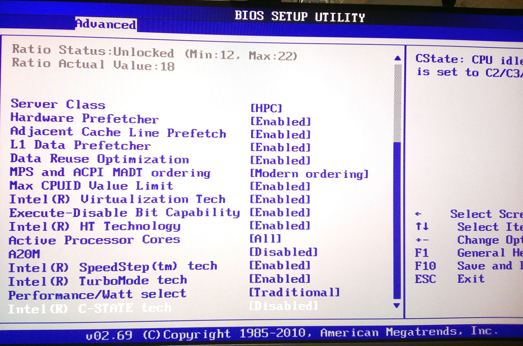
Task: Click the scrollbar up arrow
Action: pos(397,58)
